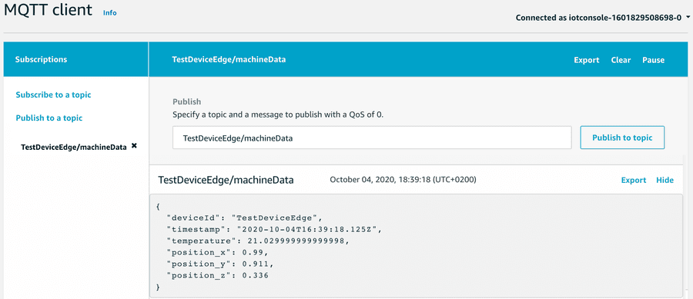Click the "timestamp" line in payload
693x299 pixels.
(x=274, y=229)
